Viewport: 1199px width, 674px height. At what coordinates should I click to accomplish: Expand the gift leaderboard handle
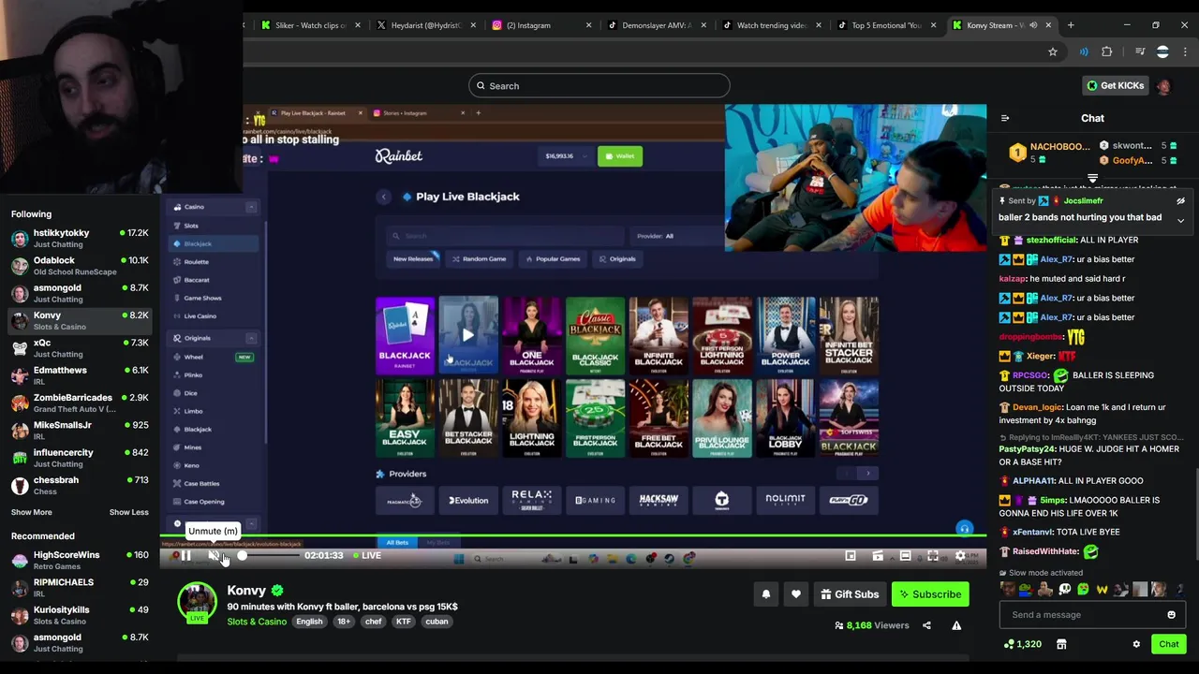click(x=1092, y=178)
